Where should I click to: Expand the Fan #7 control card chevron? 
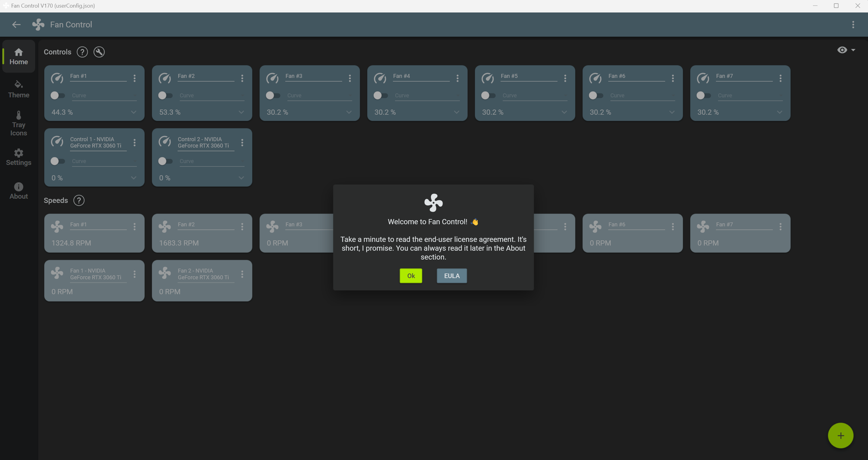pyautogui.click(x=779, y=112)
